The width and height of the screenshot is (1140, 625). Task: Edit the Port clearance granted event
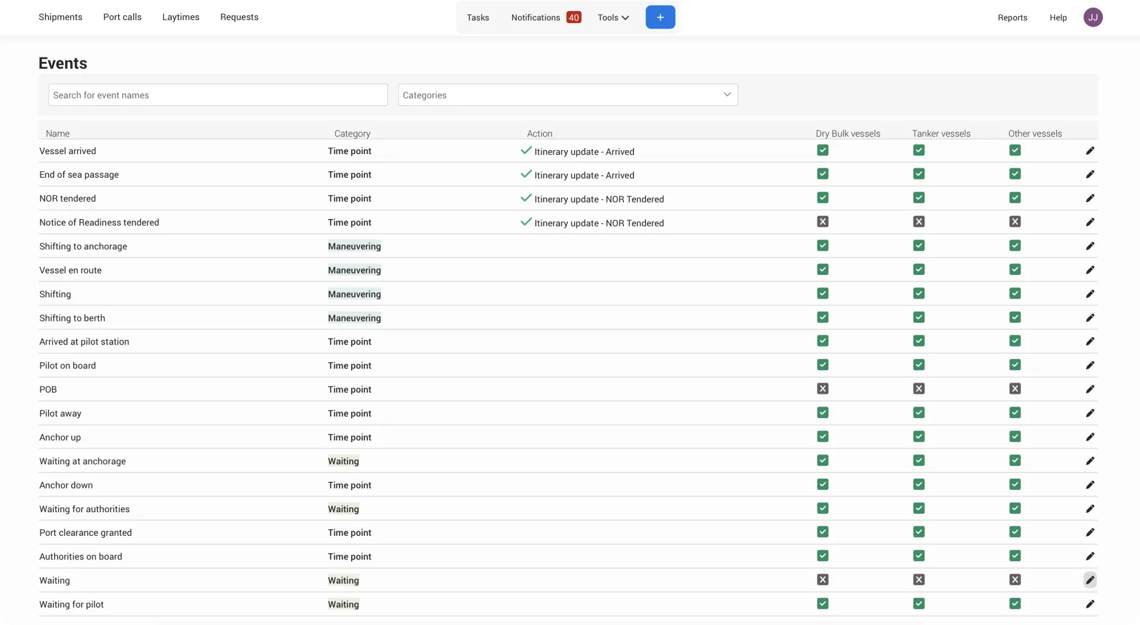pyautogui.click(x=1090, y=533)
